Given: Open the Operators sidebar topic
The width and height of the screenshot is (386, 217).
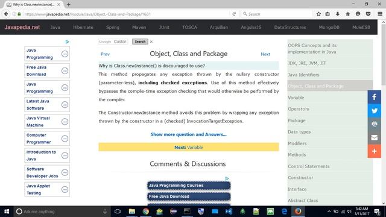Looking at the screenshot, I should coord(299,109).
